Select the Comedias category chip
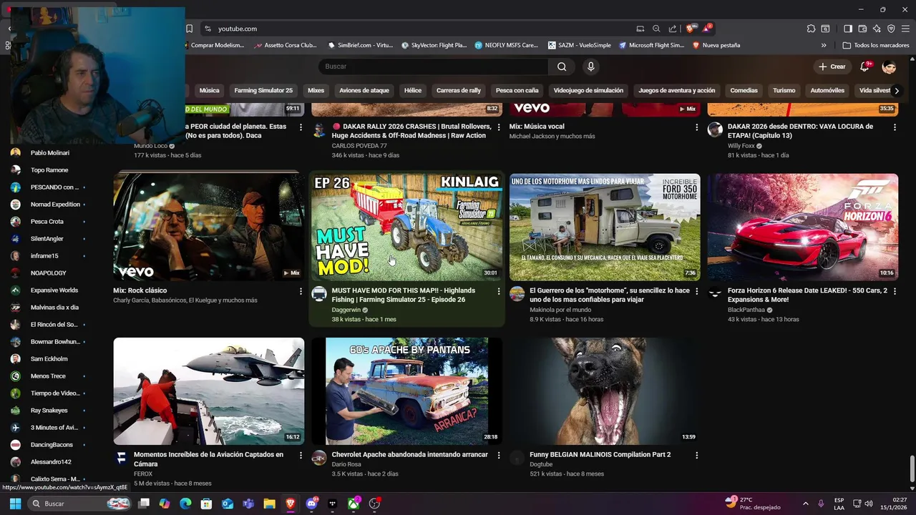This screenshot has width=916, height=515. point(744,91)
